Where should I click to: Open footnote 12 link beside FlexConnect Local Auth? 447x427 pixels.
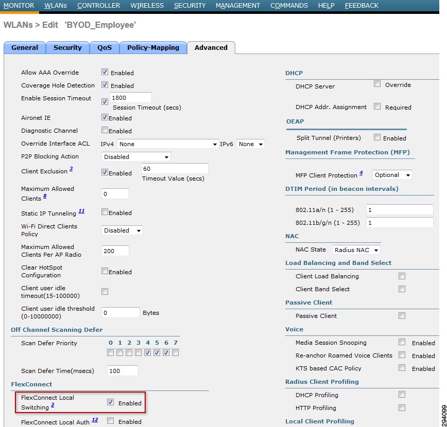pyautogui.click(x=95, y=420)
